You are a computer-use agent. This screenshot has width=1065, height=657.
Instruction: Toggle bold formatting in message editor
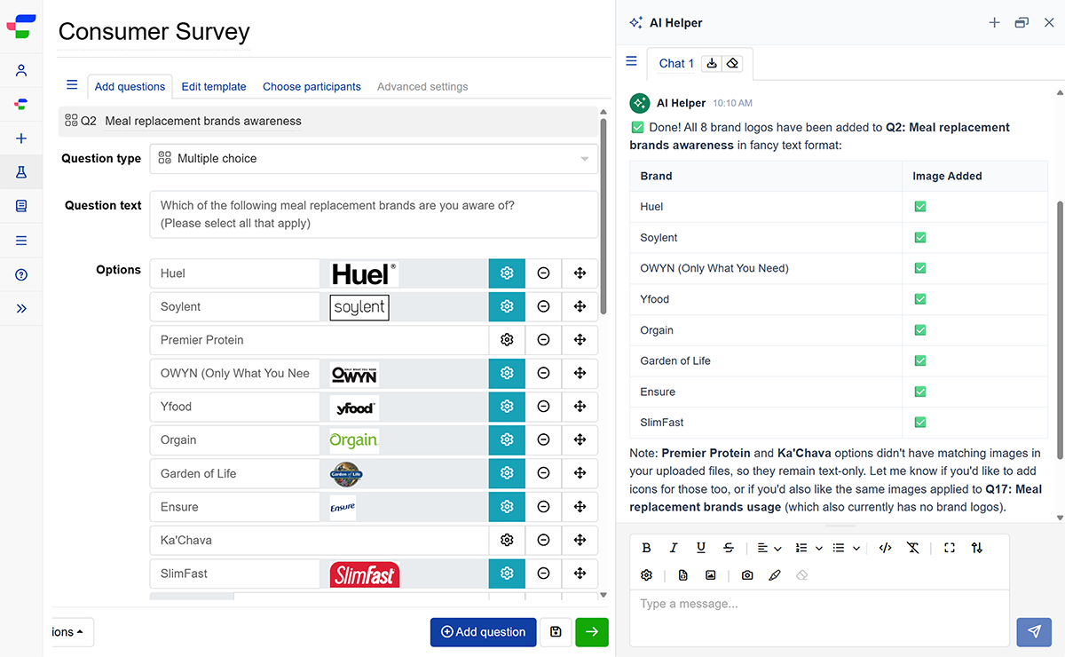(x=646, y=548)
